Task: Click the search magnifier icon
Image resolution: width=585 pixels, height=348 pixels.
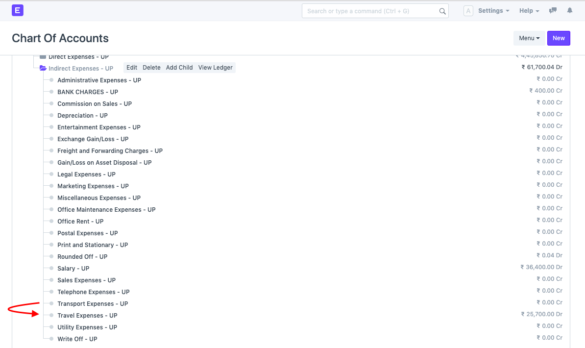Action: 442,10
